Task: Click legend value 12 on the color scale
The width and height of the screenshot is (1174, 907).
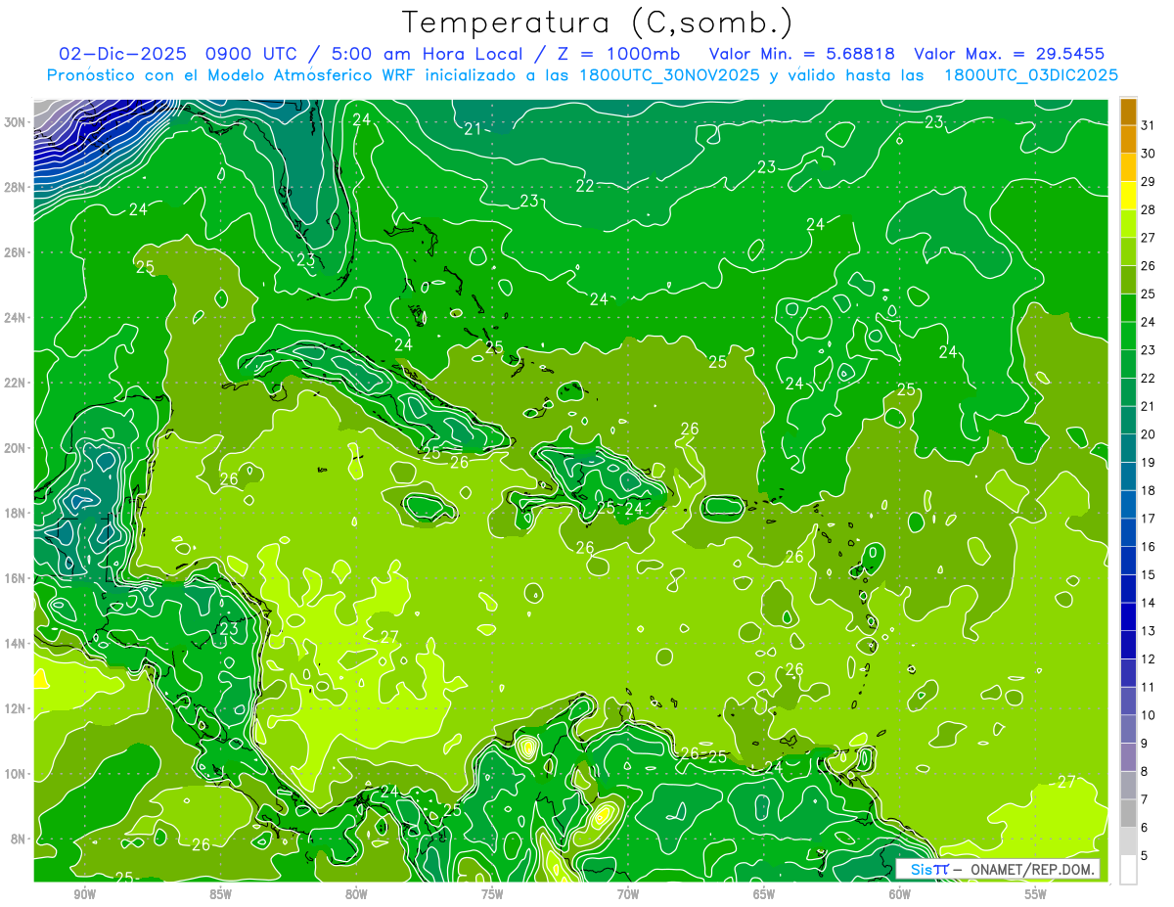Action: point(1148,659)
